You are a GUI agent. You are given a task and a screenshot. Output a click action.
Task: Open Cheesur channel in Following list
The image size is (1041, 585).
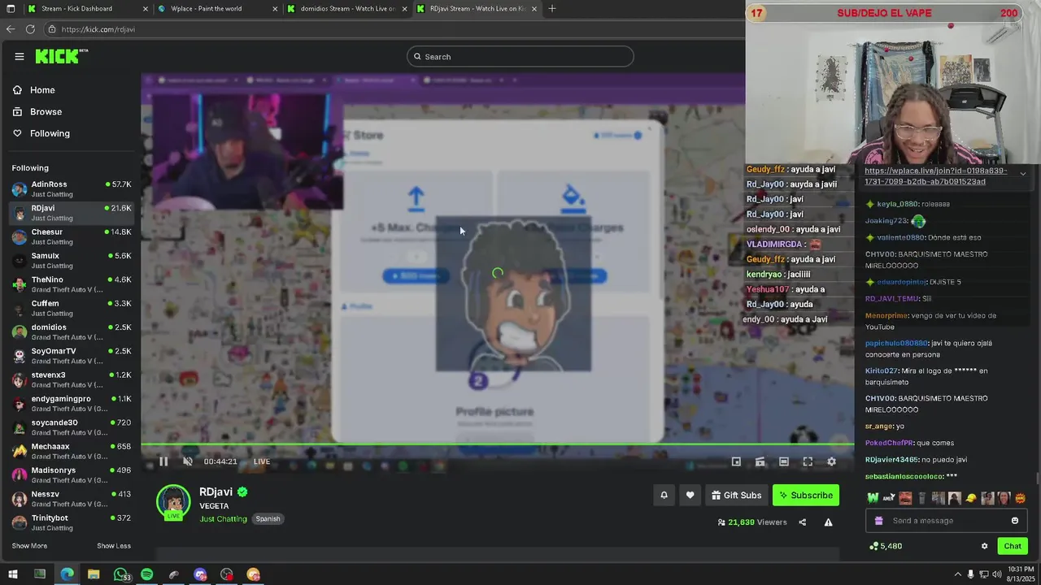click(72, 236)
